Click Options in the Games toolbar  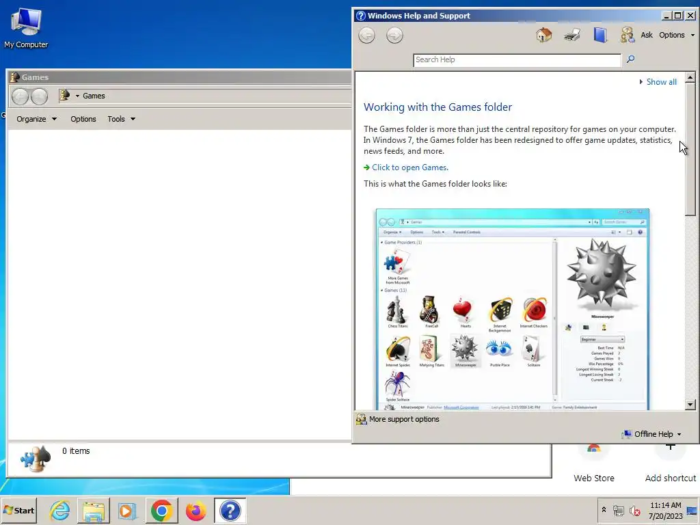[83, 119]
